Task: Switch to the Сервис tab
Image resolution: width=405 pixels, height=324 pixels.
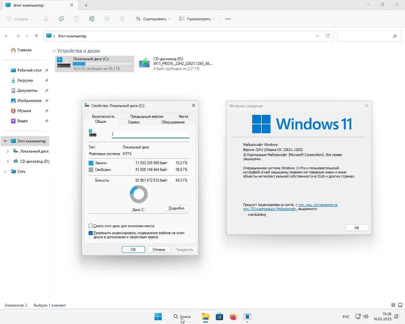Action: [x=134, y=122]
